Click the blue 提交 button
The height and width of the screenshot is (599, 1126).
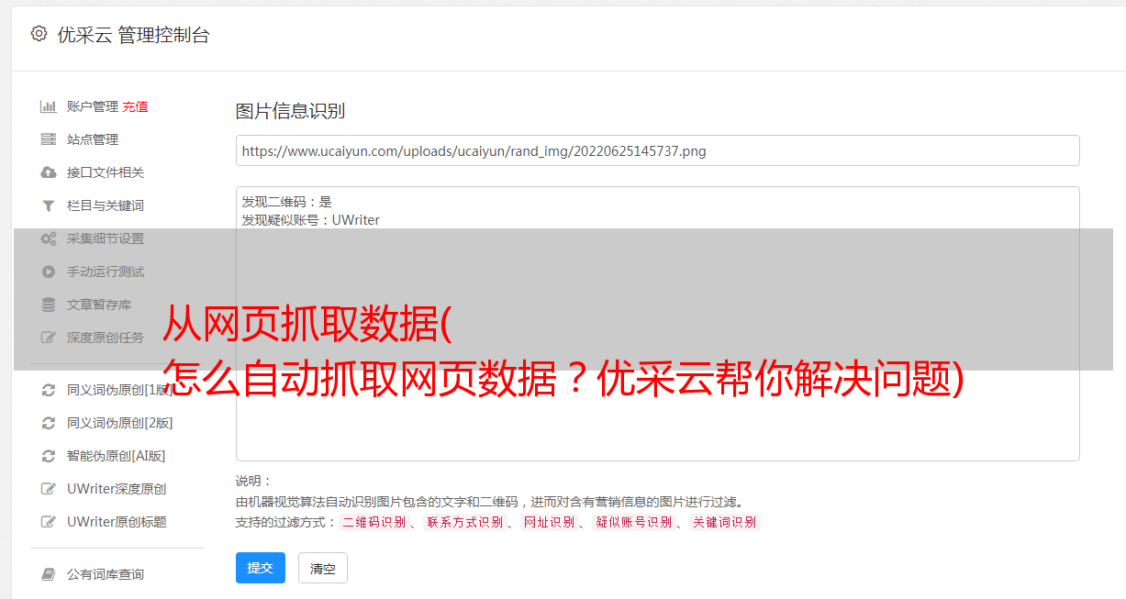[x=261, y=568]
